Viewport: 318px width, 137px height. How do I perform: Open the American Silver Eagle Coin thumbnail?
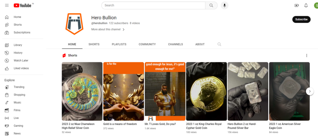click(289, 91)
